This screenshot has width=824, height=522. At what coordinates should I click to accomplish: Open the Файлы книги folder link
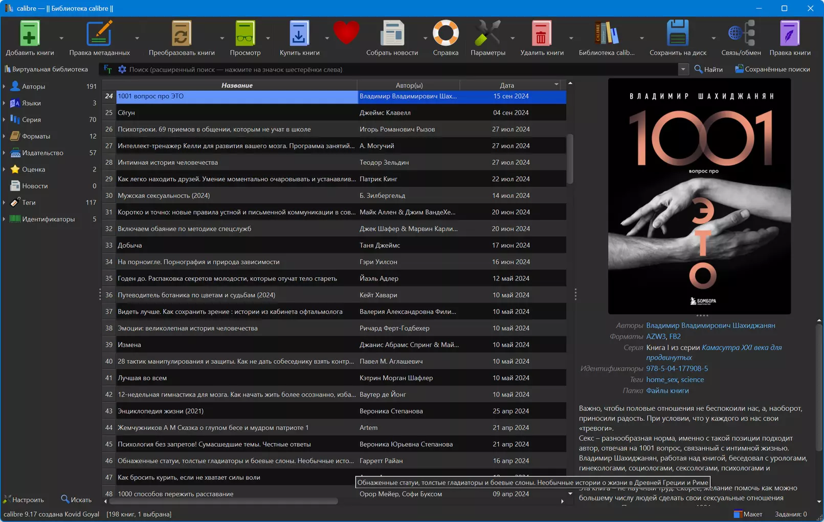point(667,390)
